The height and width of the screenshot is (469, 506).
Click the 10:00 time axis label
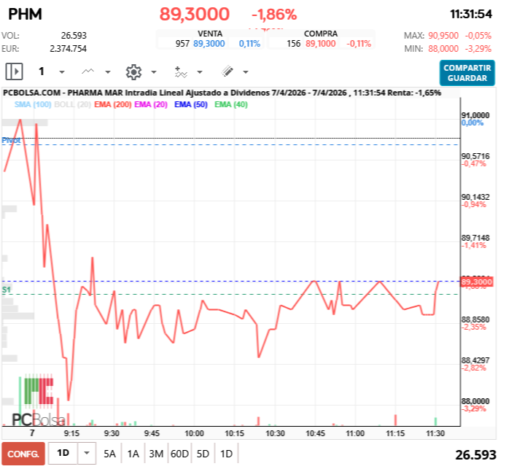click(194, 433)
